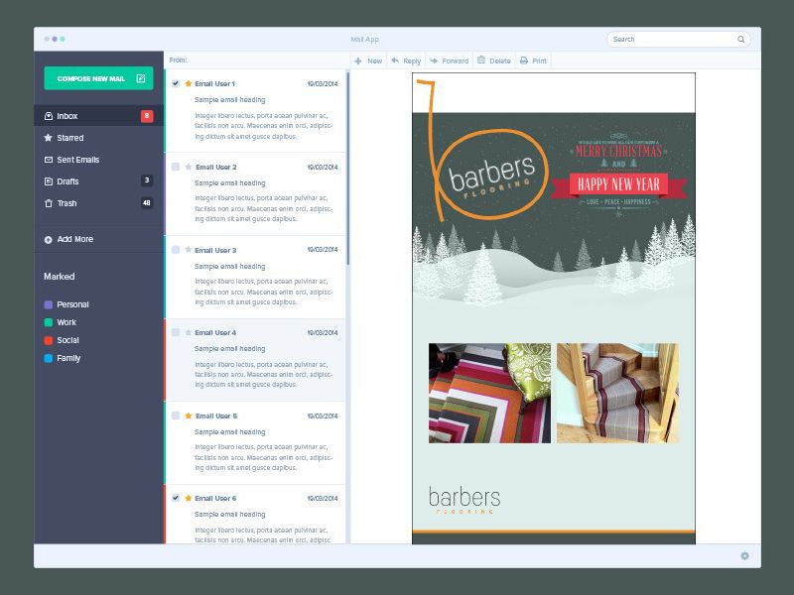794x595 pixels.
Task: Star the Email User 4 message
Action: [x=189, y=332]
